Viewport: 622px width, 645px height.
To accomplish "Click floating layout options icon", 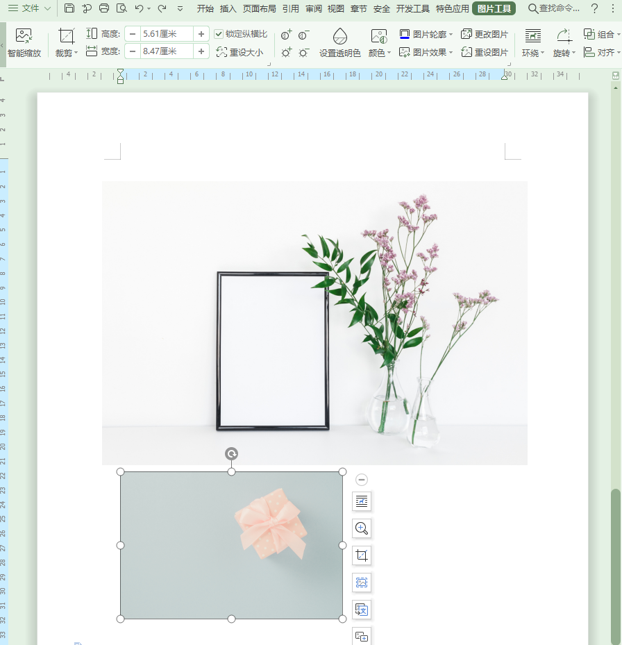I will [362, 501].
